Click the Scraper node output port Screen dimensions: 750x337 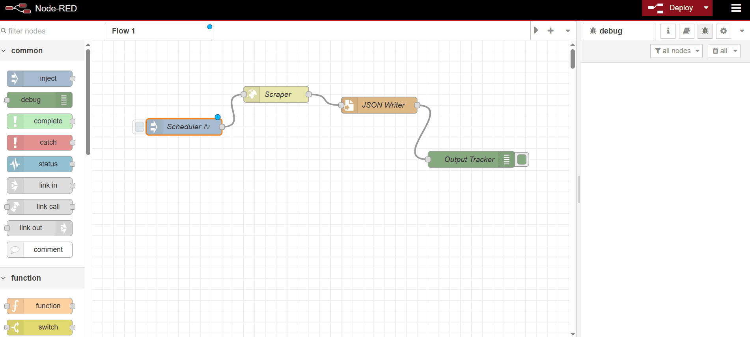coord(309,95)
